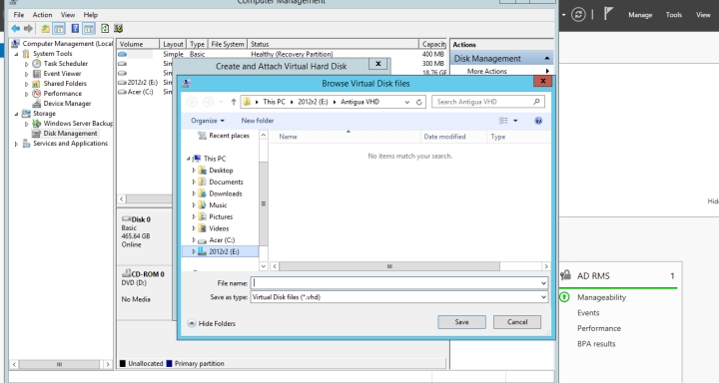The height and width of the screenshot is (383, 719).
Task: Select Acer (C:) drive in browse dialog
Action: click(x=222, y=240)
